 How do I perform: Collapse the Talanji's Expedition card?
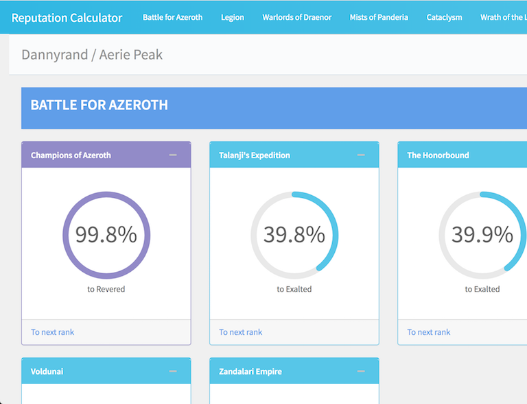coord(361,155)
